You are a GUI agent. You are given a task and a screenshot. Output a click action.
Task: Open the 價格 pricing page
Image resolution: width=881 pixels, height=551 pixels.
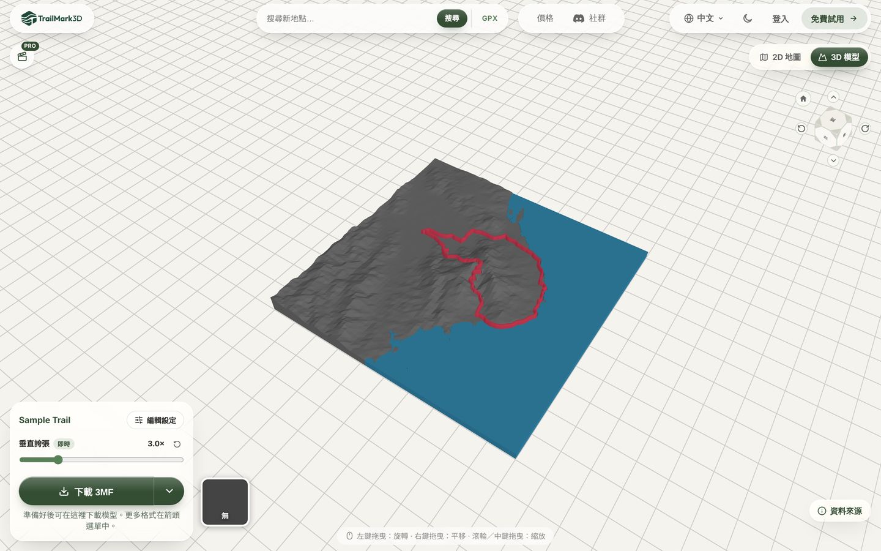coord(545,18)
